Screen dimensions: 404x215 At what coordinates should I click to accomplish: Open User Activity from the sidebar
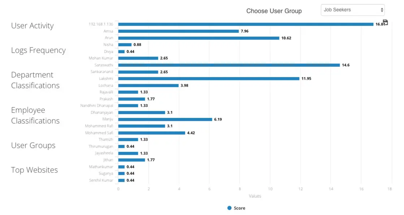pos(33,26)
